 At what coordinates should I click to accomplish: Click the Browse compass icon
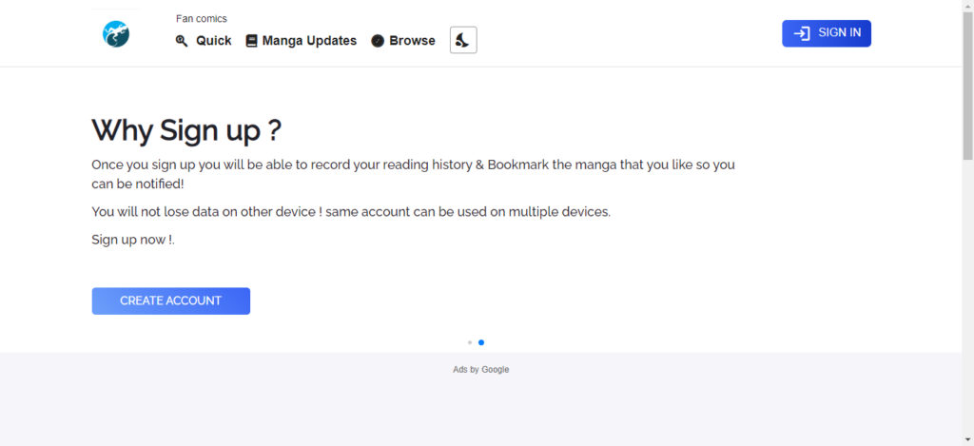[x=378, y=41]
